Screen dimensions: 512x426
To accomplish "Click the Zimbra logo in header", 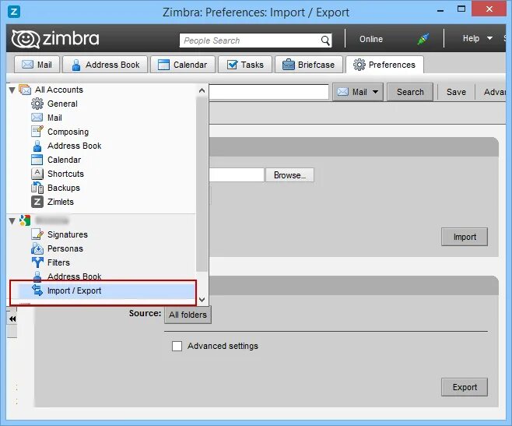I will (55, 39).
